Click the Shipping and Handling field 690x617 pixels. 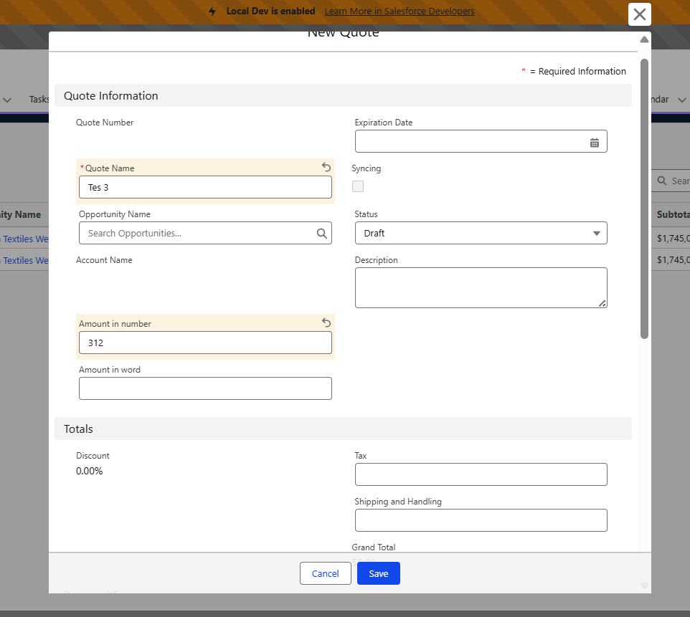click(481, 520)
